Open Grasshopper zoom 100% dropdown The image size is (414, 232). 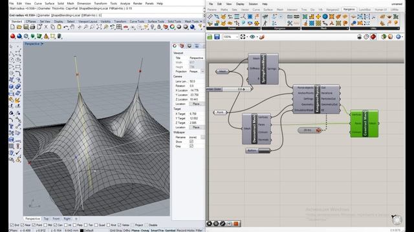coord(237,37)
